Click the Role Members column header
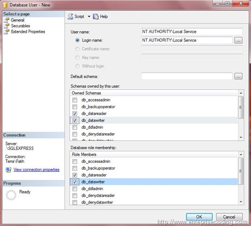 click(154, 154)
